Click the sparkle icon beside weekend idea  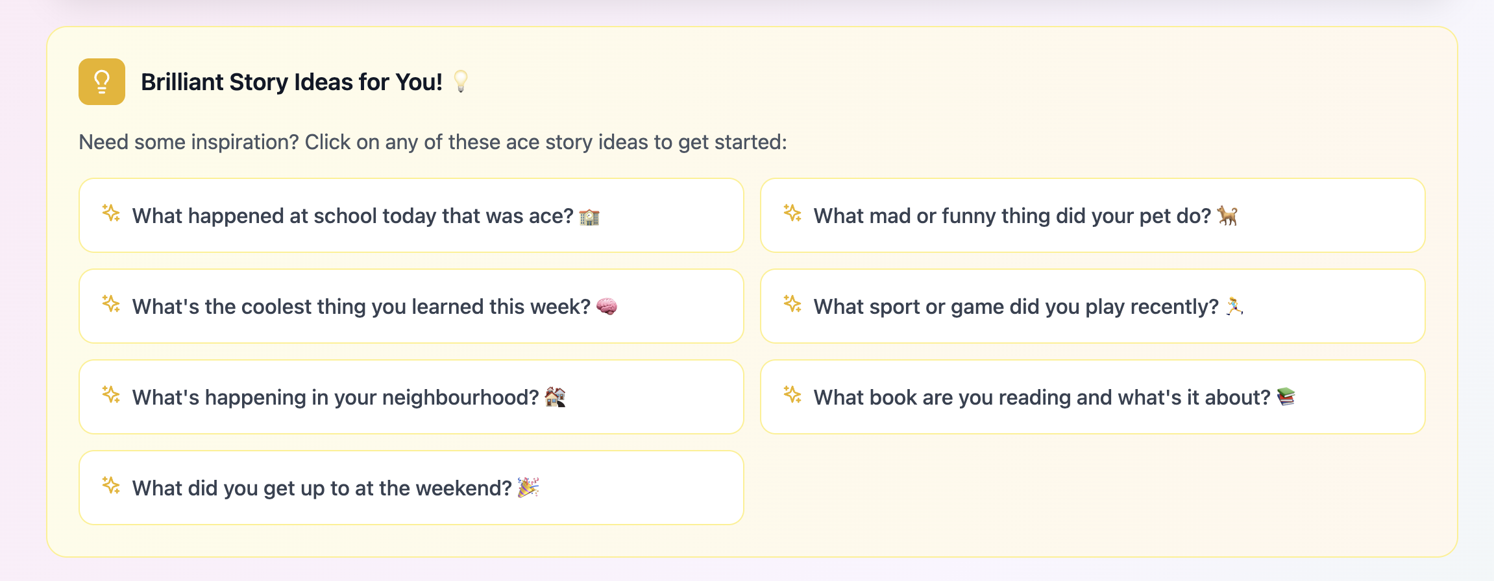pyautogui.click(x=111, y=485)
